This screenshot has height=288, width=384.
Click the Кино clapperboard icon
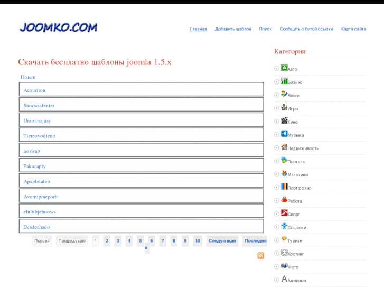(x=284, y=120)
